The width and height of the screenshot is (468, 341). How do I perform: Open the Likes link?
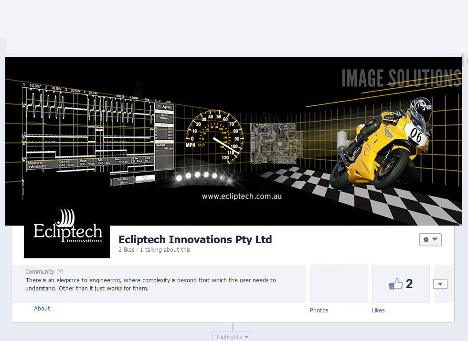(378, 310)
